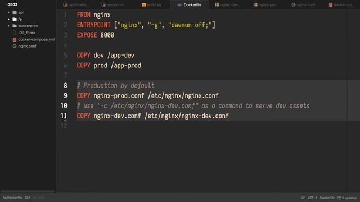The image size is (360, 202).
Task: Click the docker-co tab file icon
Action: point(331,5)
